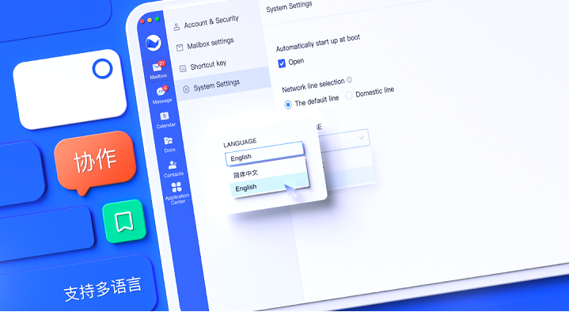Viewport: 569px width, 312px height.
Task: Open the Contacts sidebar icon
Action: [x=173, y=169]
